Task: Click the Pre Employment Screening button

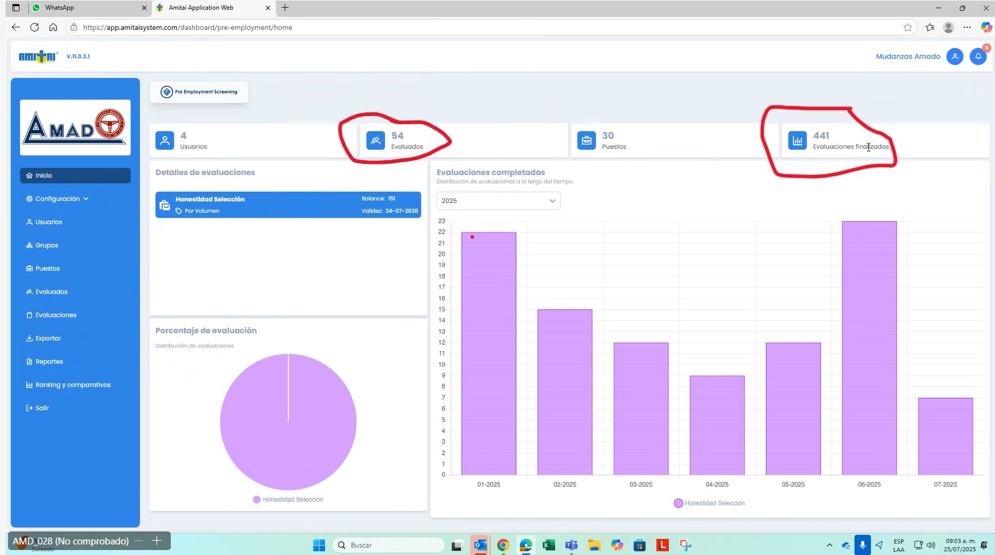Action: click(199, 92)
